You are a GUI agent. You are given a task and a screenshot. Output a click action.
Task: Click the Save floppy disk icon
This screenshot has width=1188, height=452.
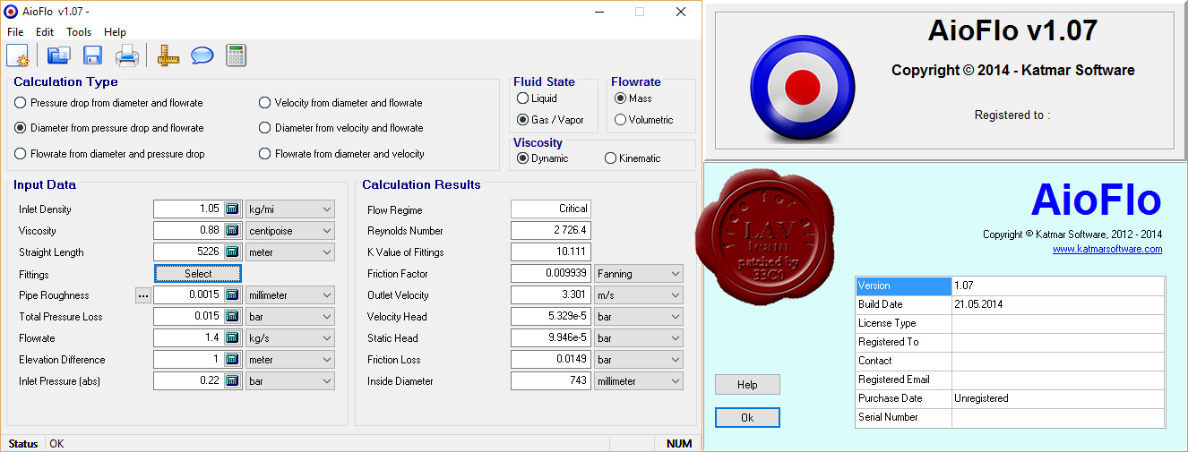(93, 55)
